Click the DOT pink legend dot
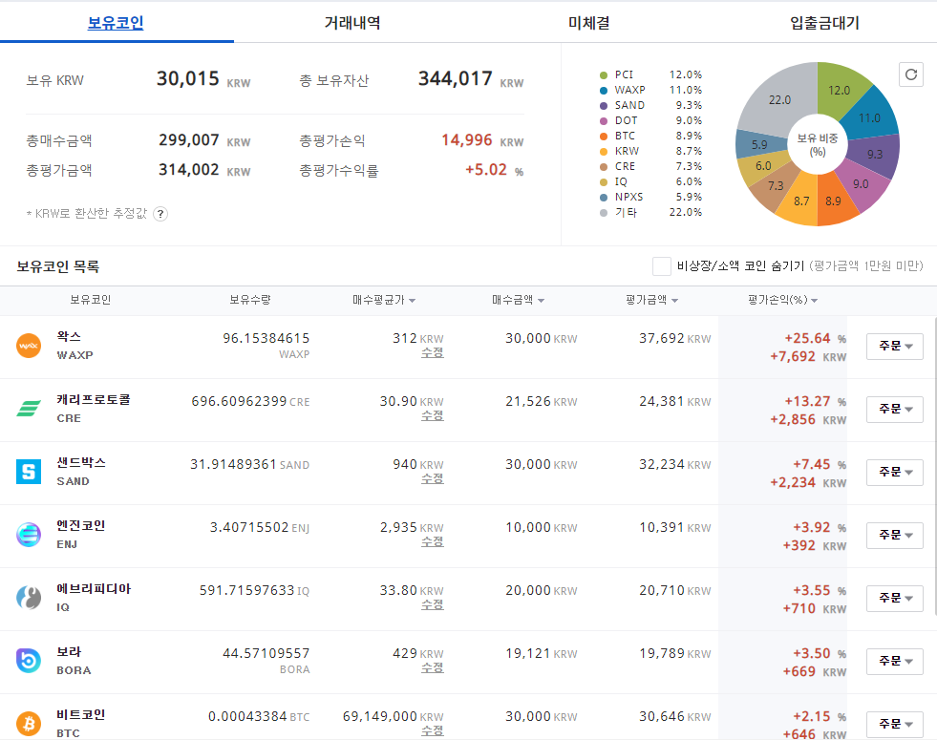The height and width of the screenshot is (740, 937). pos(604,121)
